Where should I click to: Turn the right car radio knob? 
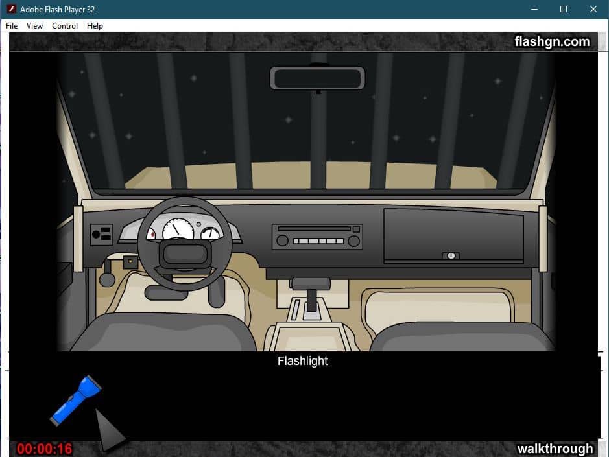(353, 241)
